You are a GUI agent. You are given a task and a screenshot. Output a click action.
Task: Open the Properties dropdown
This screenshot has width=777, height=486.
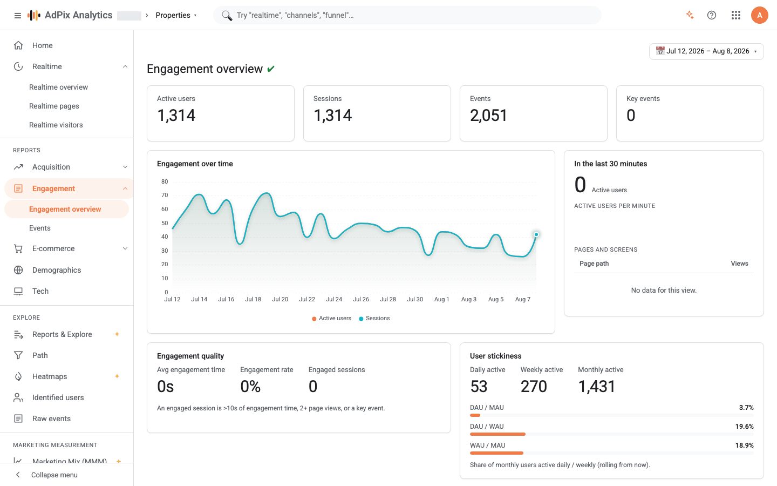pos(176,15)
